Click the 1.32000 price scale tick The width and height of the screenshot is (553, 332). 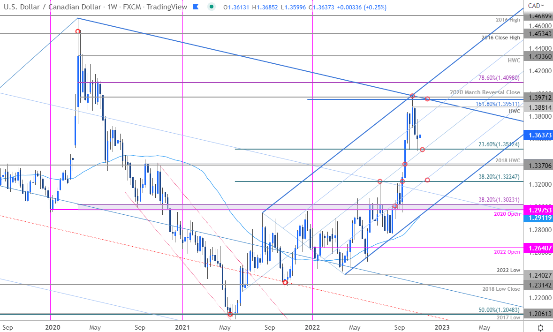pyautogui.click(x=539, y=184)
